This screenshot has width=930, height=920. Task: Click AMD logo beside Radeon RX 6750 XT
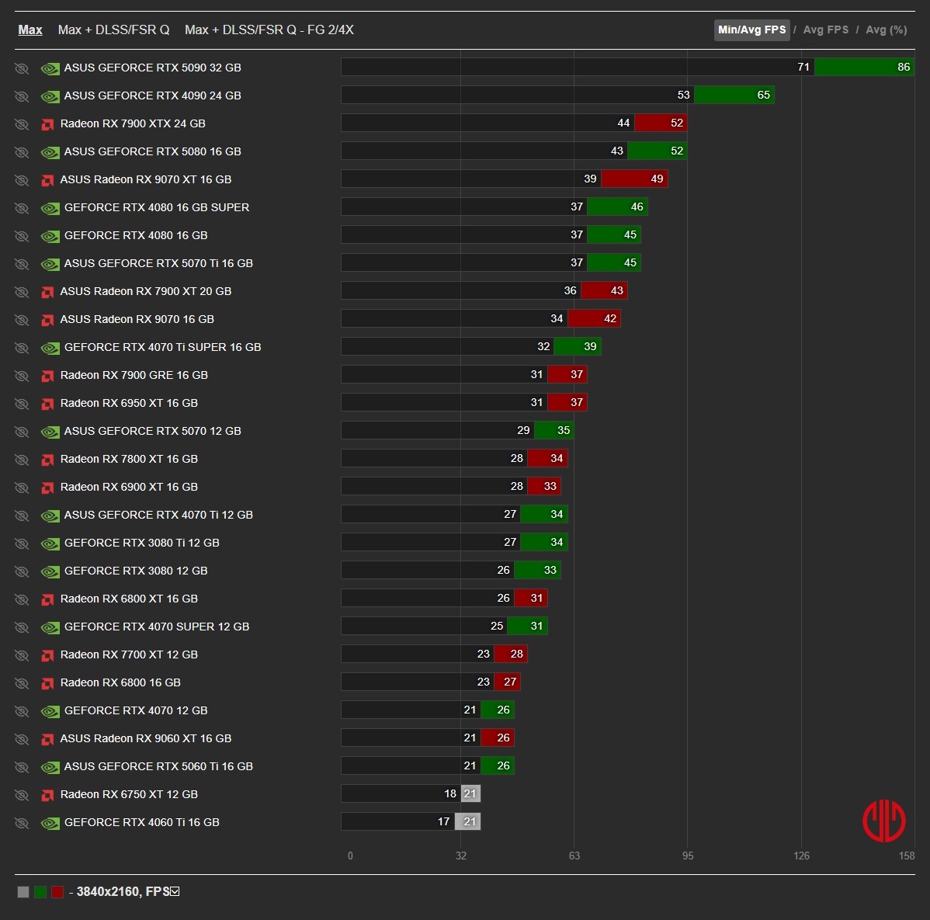47,796
